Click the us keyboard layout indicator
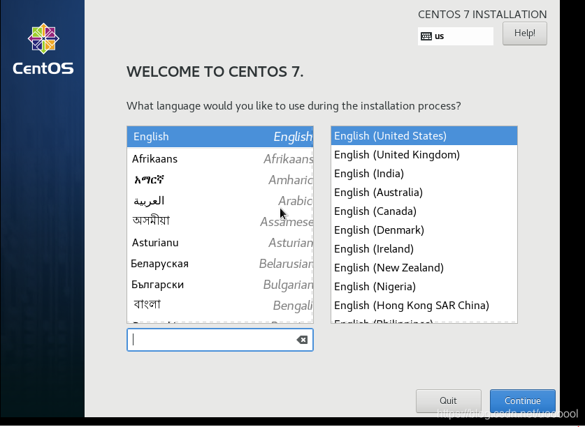Viewport: 585px width, 427px height. [x=456, y=36]
